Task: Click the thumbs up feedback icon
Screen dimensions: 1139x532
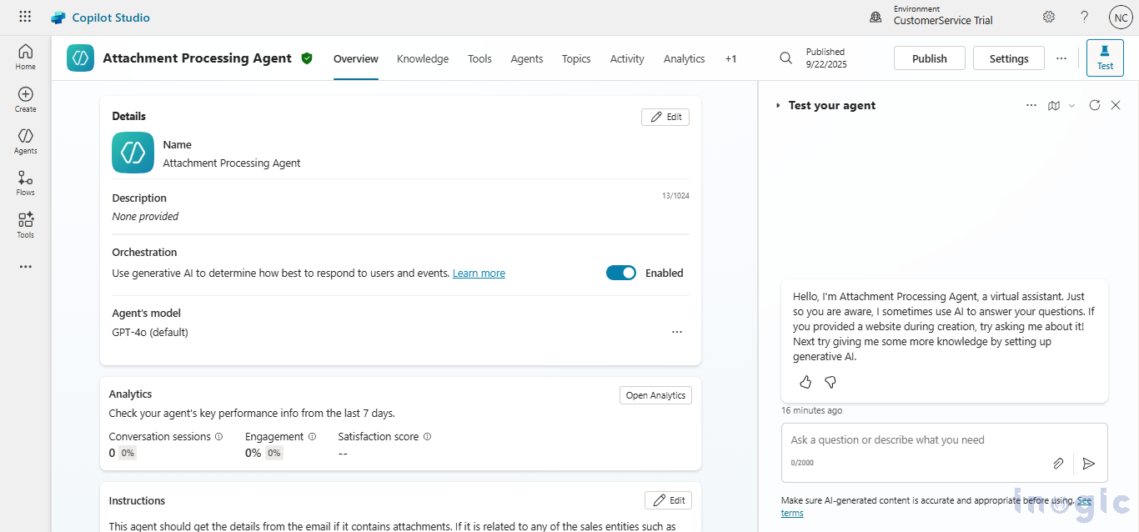Action: [805, 382]
